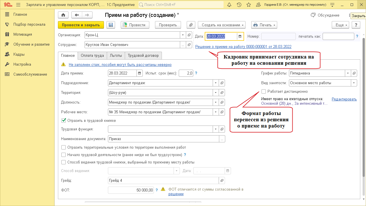The width and height of the screenshot is (366, 206).
Task: Open the 1C main menu hamburger icon
Action: (18, 5)
